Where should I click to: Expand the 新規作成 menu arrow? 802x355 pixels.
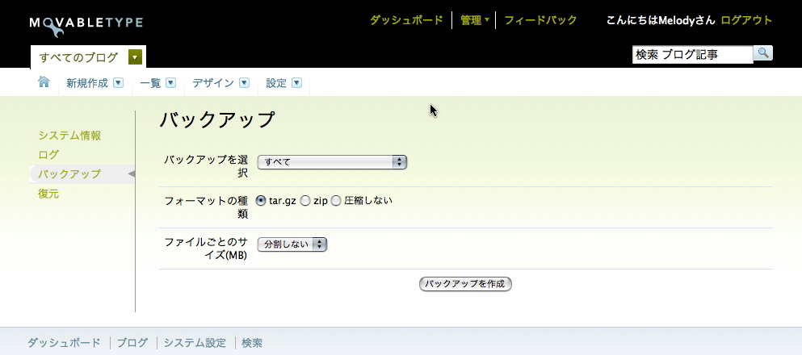(x=118, y=83)
